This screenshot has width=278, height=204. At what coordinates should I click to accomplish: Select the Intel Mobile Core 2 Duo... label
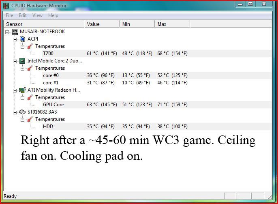pyautogui.click(x=55, y=61)
